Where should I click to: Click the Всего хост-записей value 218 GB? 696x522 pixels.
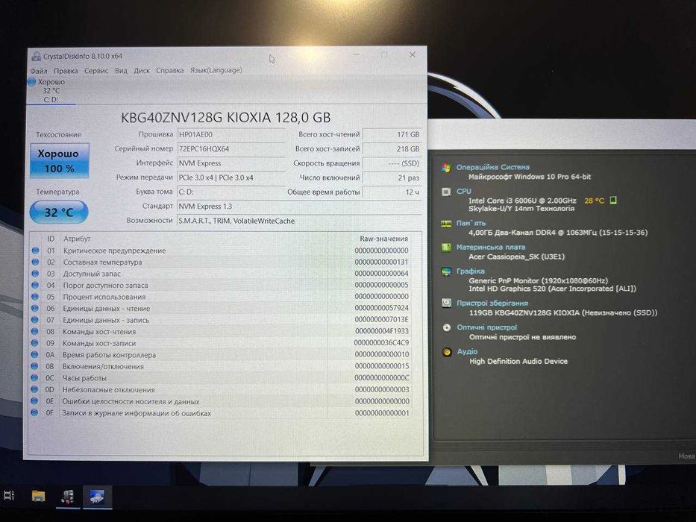pos(392,149)
